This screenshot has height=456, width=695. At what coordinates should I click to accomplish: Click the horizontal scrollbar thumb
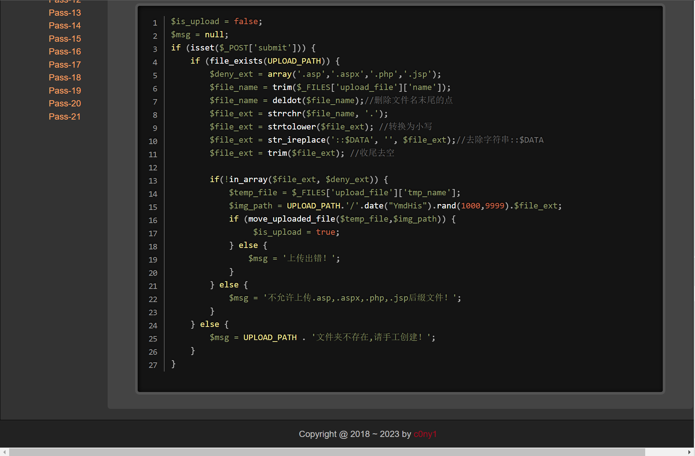[x=327, y=452]
